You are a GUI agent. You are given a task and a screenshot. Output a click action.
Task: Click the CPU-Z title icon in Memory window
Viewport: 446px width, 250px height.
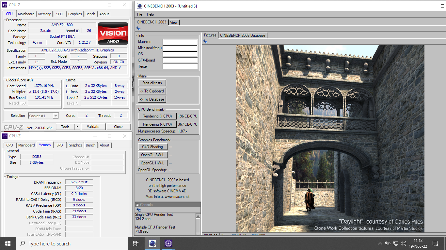pos(5,136)
